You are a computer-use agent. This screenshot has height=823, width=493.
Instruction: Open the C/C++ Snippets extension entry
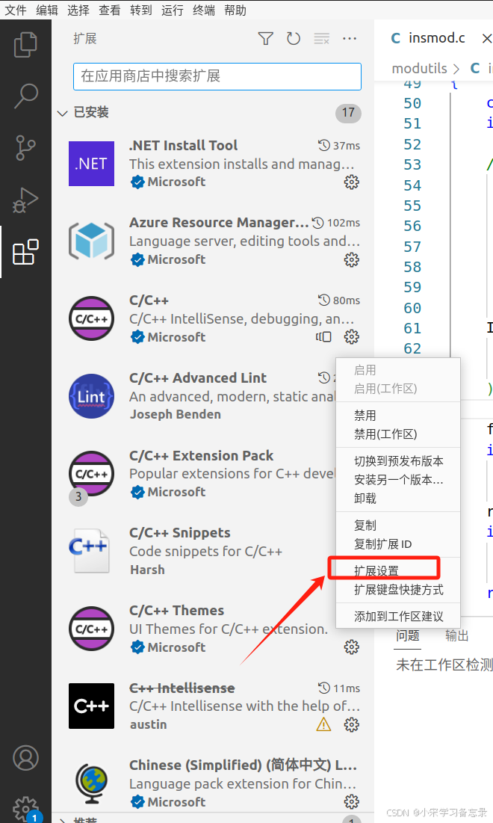(x=213, y=551)
